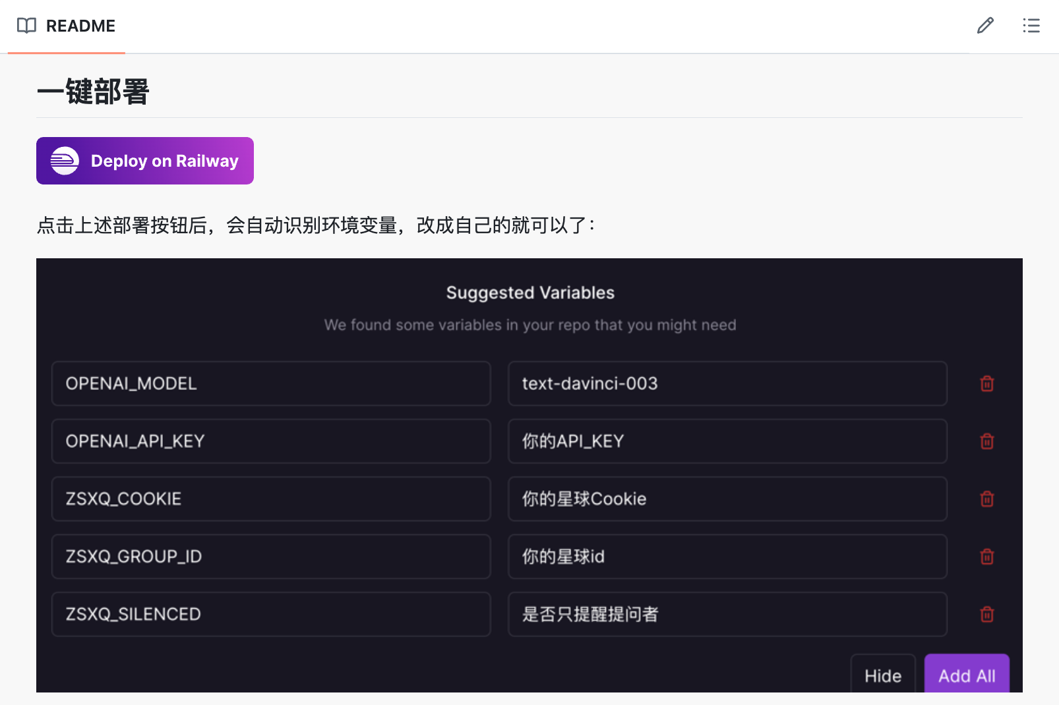This screenshot has width=1059, height=705.
Task: Delete the ZSXQ_SILENCED variable row
Action: [987, 614]
